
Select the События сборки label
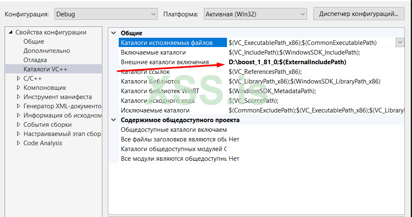pyautogui.click(x=47, y=125)
